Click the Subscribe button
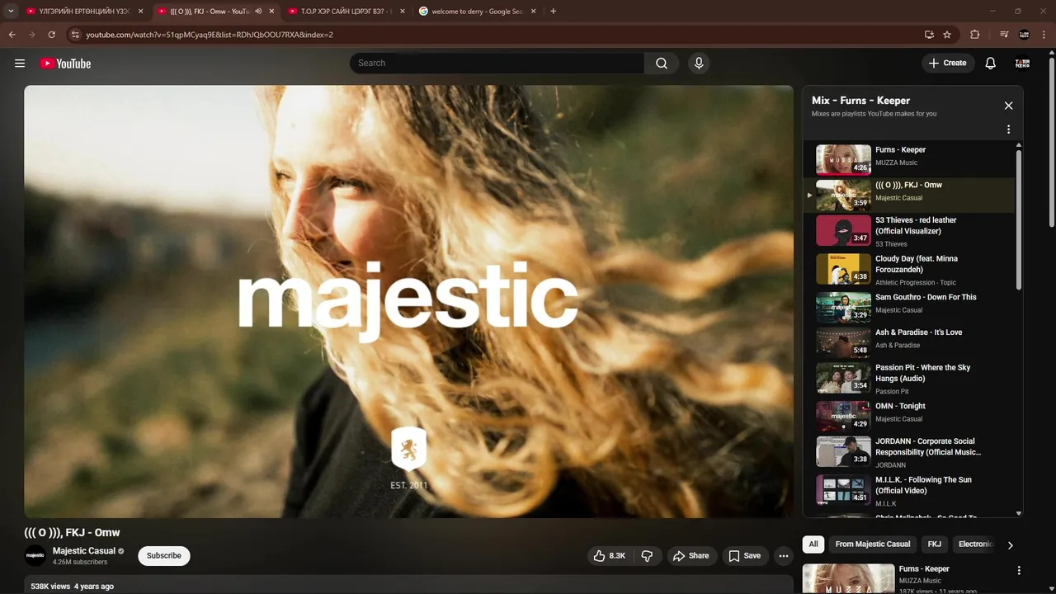1056x594 pixels. pos(164,556)
